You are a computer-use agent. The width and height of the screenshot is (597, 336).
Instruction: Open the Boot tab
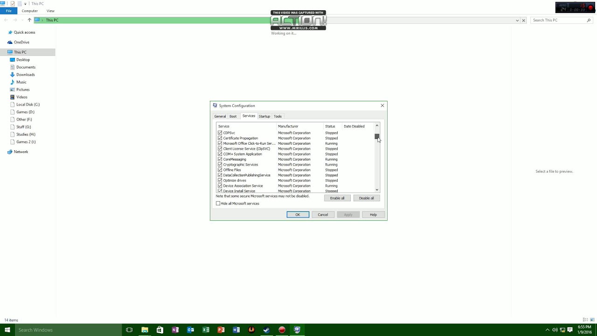(233, 116)
